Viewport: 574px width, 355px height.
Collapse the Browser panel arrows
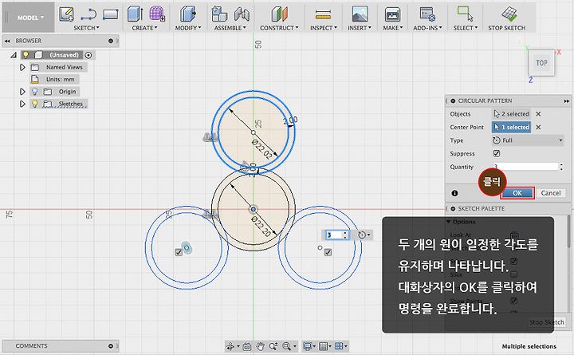click(7, 41)
